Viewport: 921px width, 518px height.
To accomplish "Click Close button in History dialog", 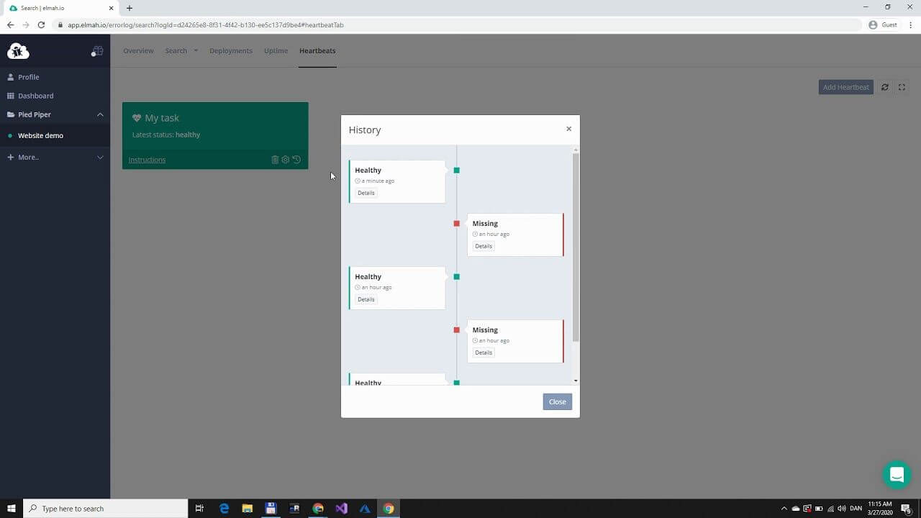I will (x=558, y=401).
